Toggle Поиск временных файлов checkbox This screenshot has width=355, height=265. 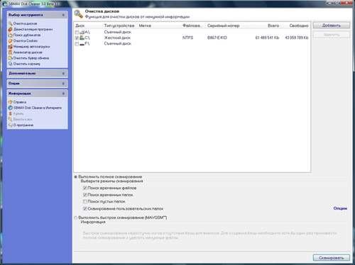coord(85,188)
